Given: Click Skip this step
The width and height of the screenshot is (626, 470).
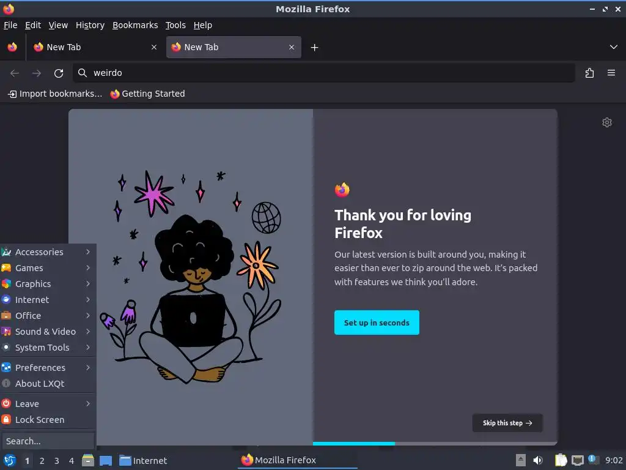Looking at the screenshot, I should 507,423.
